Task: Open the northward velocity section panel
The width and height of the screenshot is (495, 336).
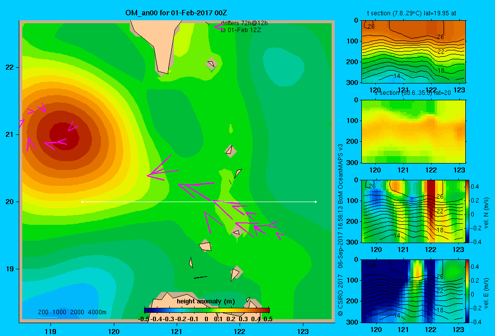Action: pyautogui.click(x=413, y=211)
